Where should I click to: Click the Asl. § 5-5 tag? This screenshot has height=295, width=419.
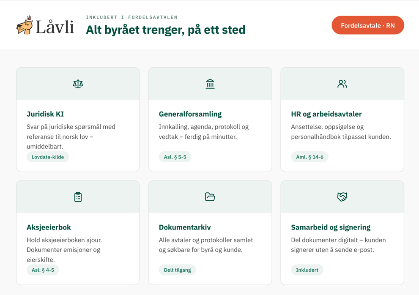click(x=175, y=157)
